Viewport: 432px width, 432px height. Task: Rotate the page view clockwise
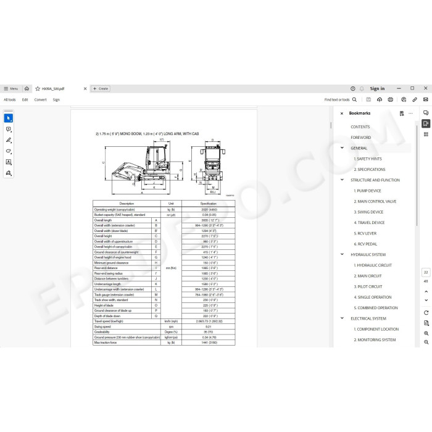tap(426, 313)
